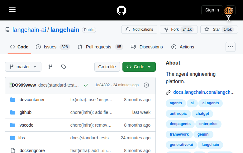Open commit message 'fix(infra): use langc…'

tap(91, 100)
